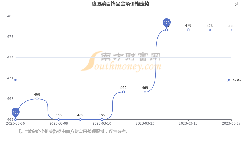
Task: Select the 469 data point above 2023-03-13
Action: pyautogui.click(x=145, y=92)
